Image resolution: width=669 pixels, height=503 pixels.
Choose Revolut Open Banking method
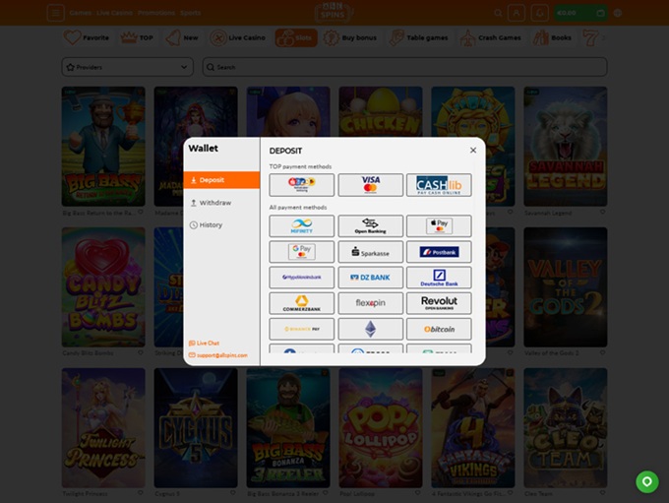438,303
